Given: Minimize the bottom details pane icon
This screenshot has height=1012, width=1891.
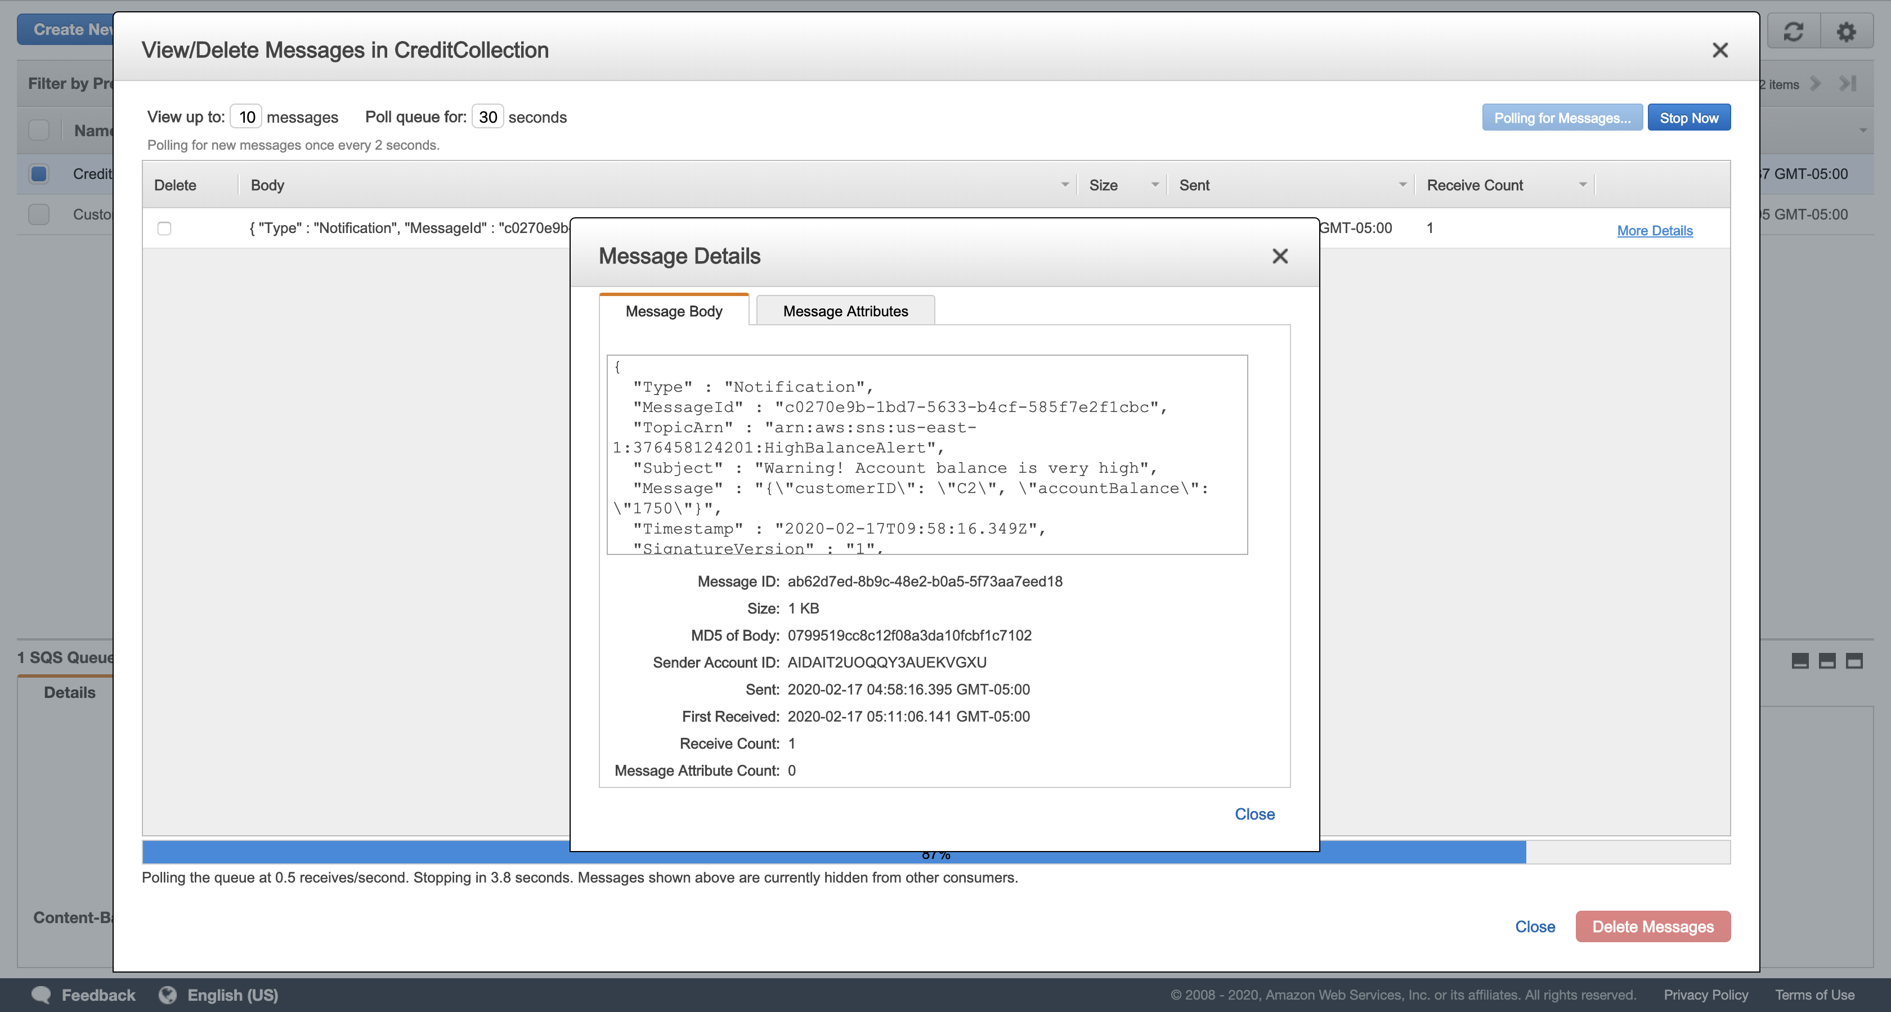Looking at the screenshot, I should click(x=1800, y=661).
